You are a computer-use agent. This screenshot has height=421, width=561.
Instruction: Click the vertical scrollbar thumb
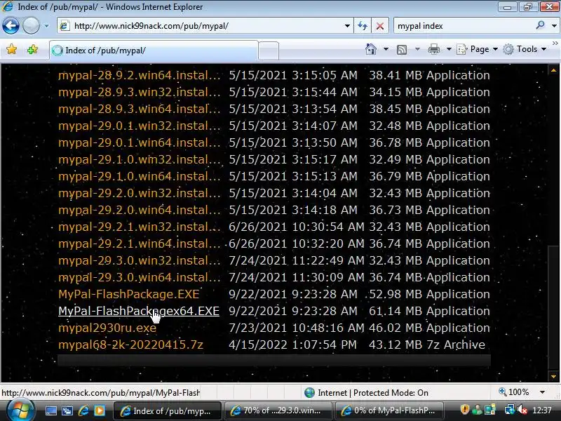(x=553, y=308)
